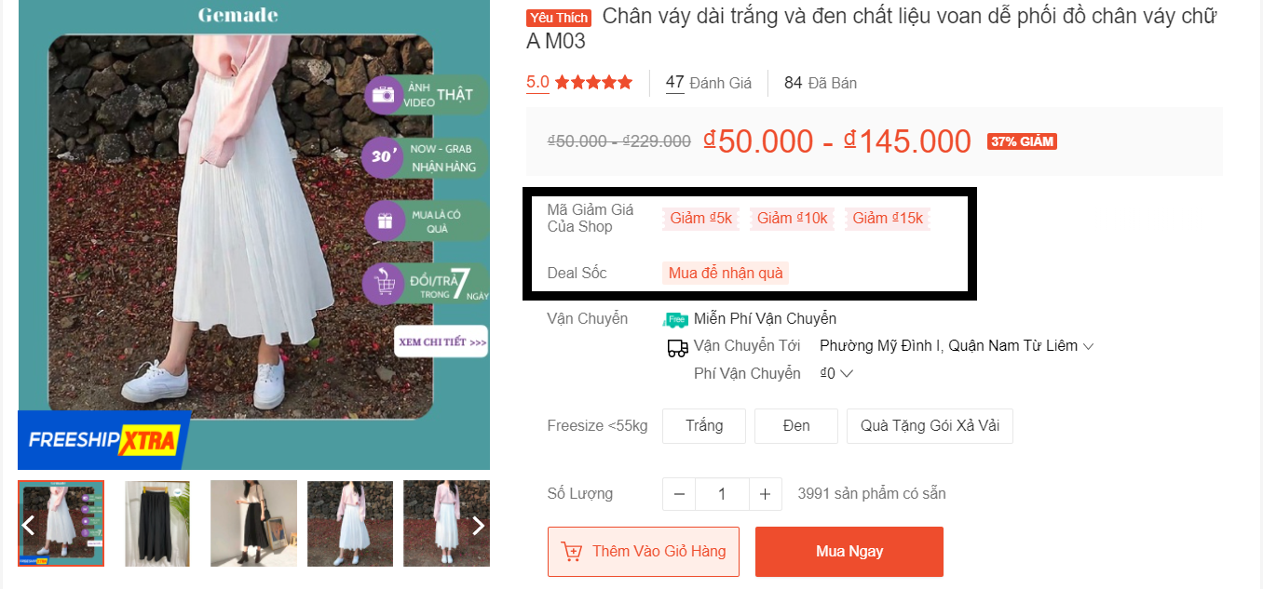Decrease quantity with minus button
The width and height of the screenshot is (1263, 589).
coord(679,494)
